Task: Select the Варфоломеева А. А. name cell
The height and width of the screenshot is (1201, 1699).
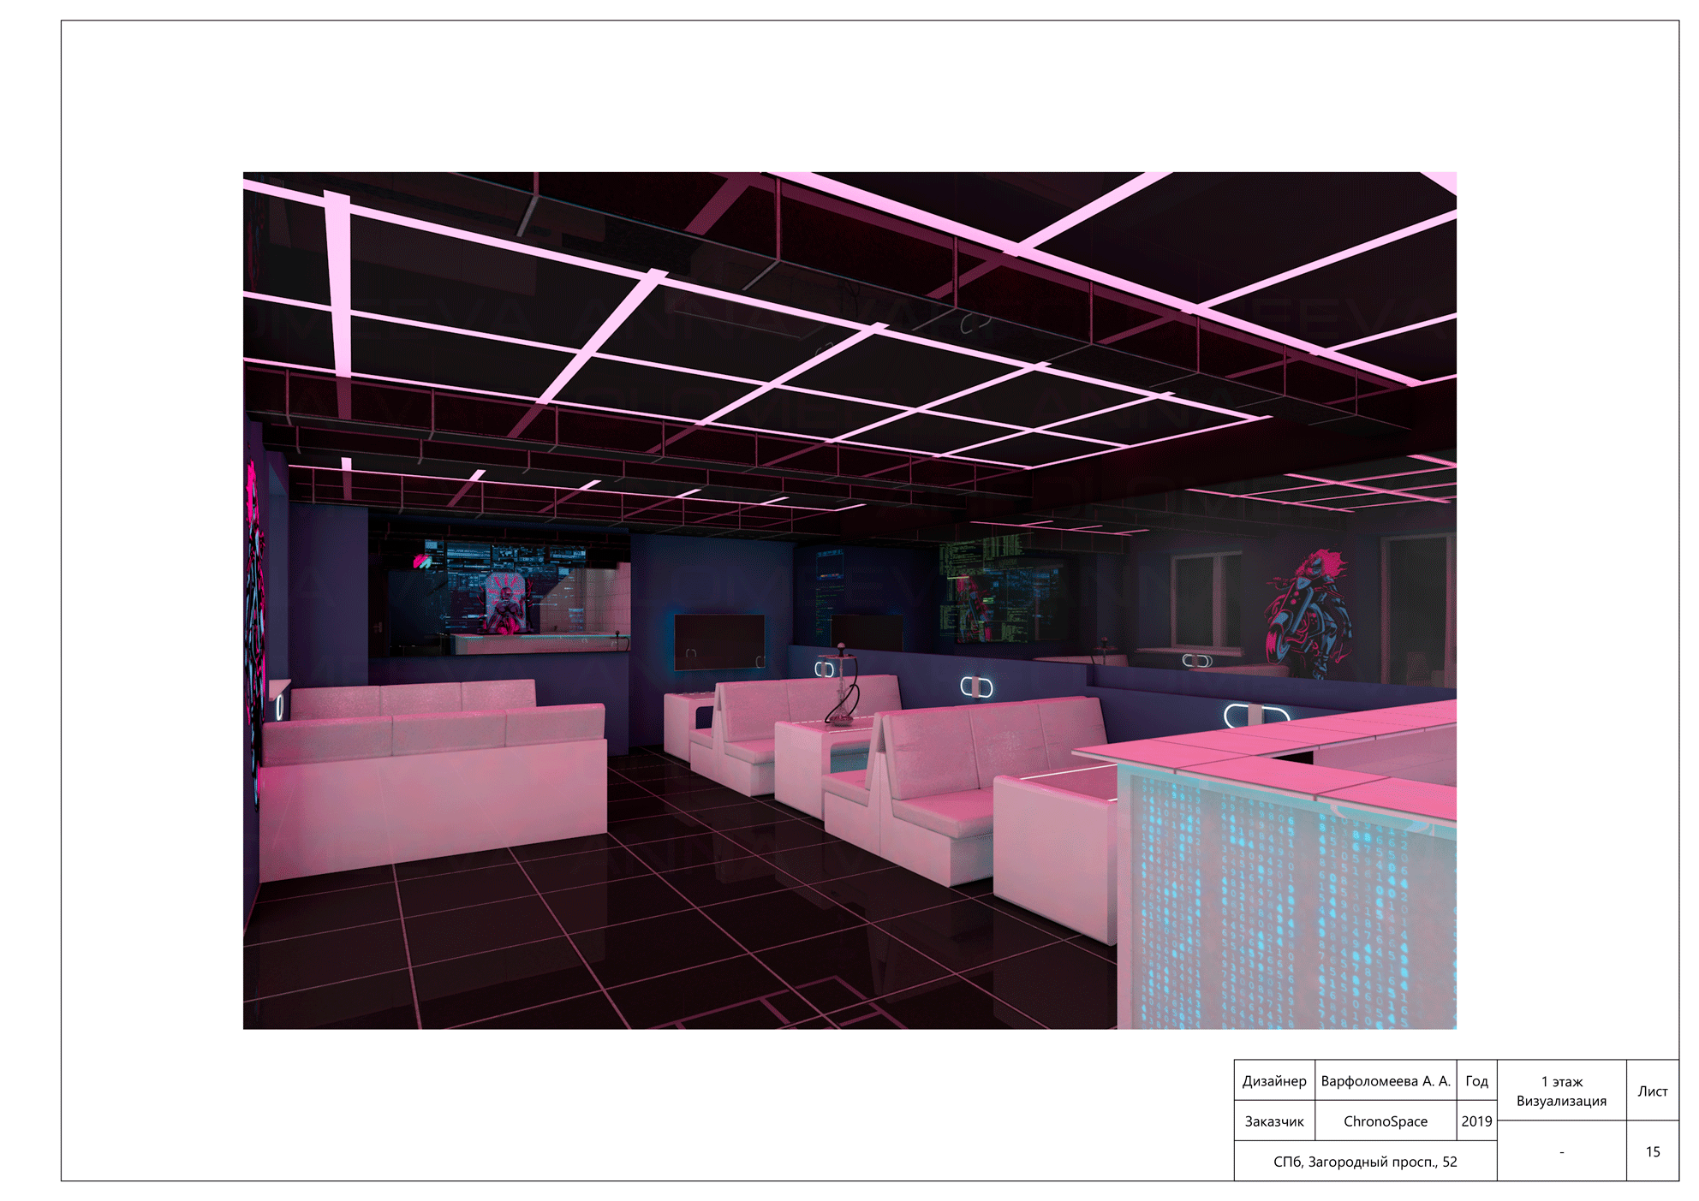Action: pos(1385,1080)
